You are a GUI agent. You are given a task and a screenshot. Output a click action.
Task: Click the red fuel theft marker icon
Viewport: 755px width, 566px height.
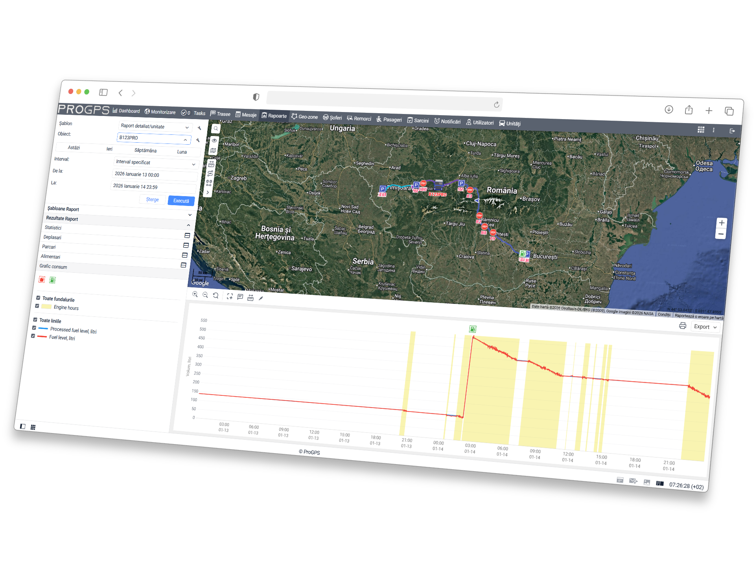tap(42, 279)
